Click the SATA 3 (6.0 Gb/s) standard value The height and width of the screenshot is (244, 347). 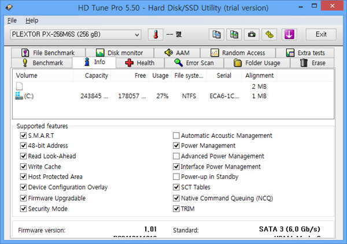pyautogui.click(x=290, y=229)
